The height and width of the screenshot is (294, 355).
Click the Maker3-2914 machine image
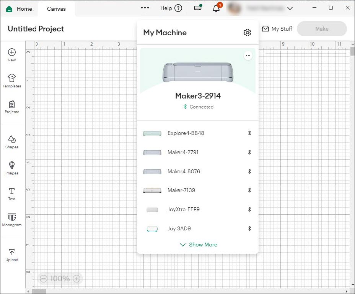(198, 72)
